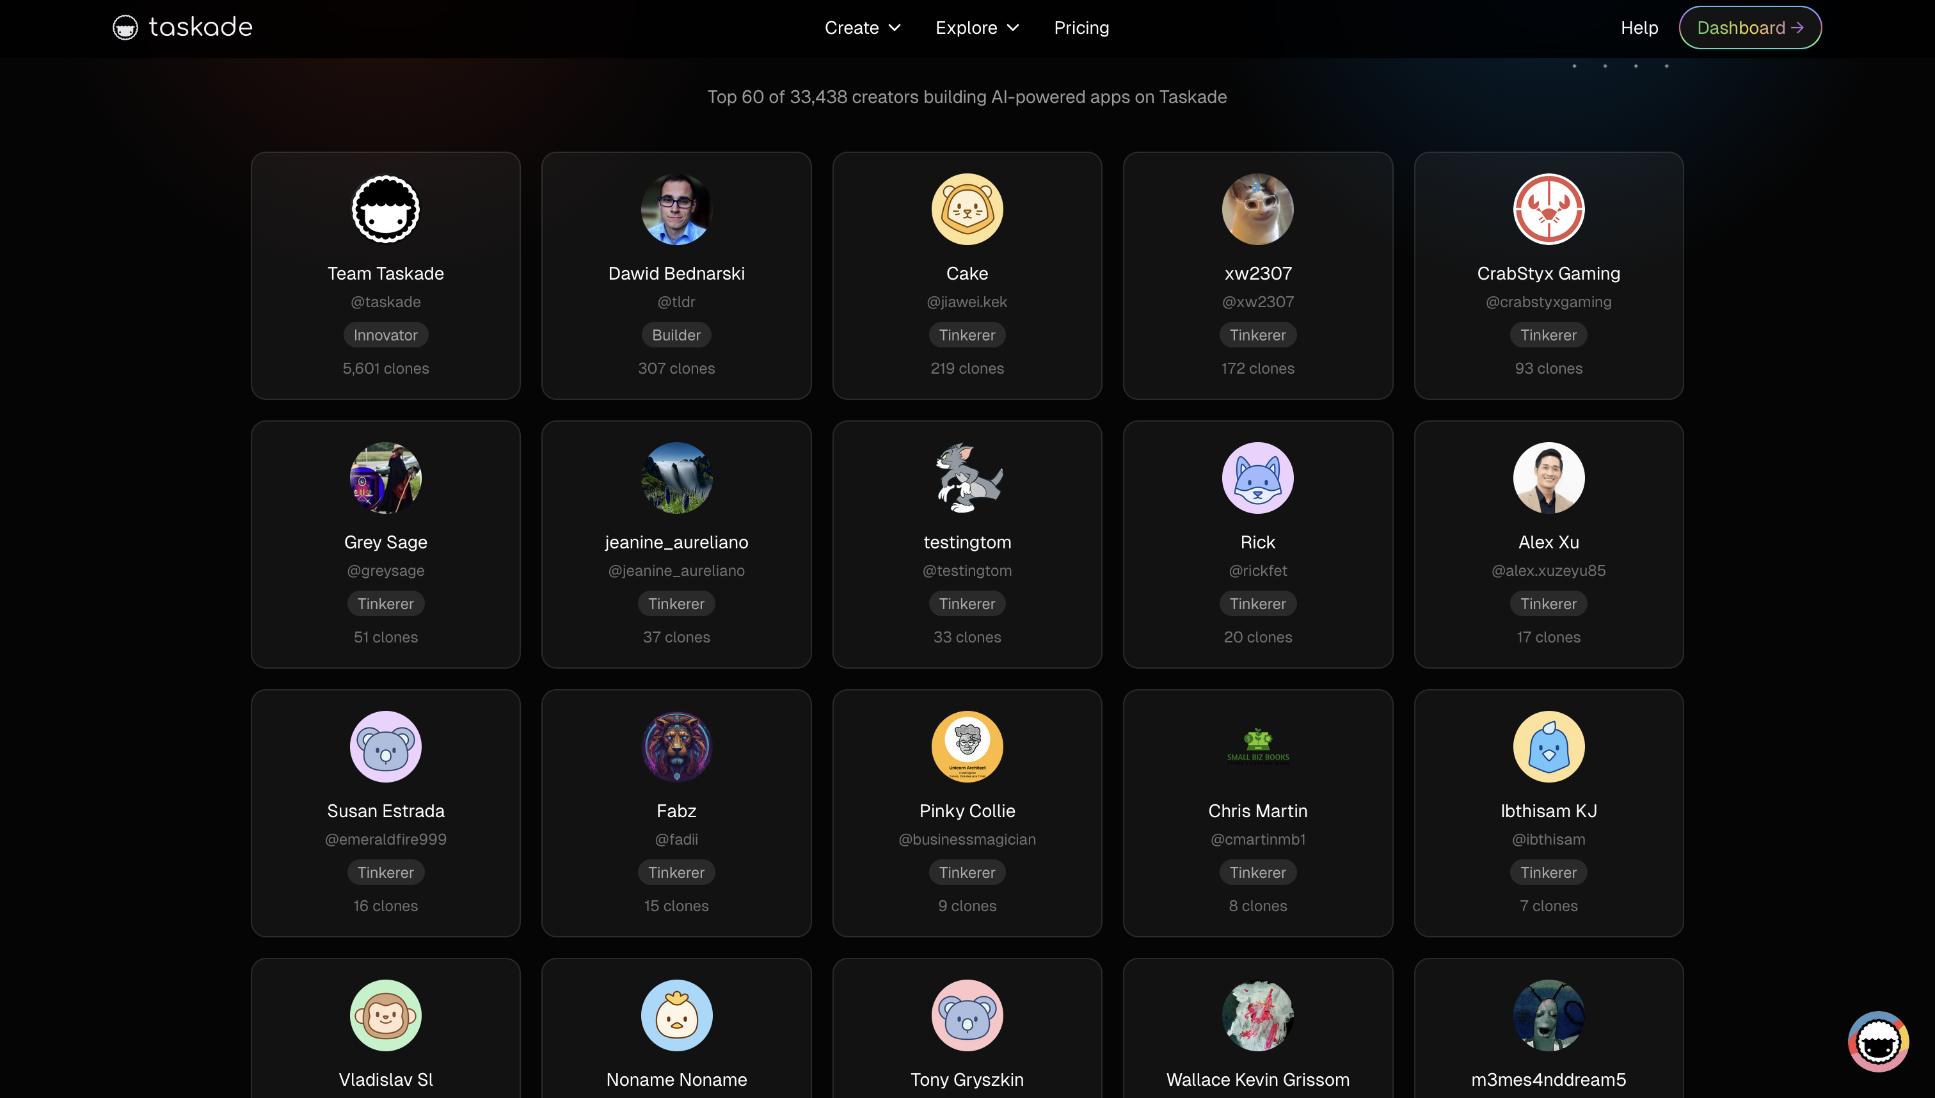
Task: Click Team Taskade's avatar icon
Action: [x=385, y=210]
